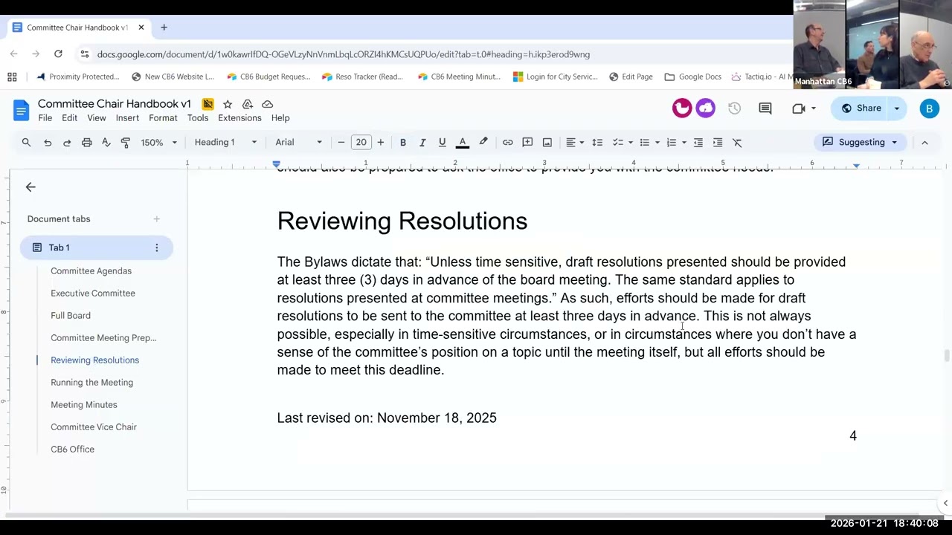The width and height of the screenshot is (952, 535).
Task: Undo the last edit
Action: point(48,142)
